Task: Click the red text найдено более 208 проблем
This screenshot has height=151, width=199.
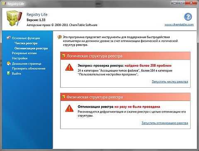Action: [148, 65]
